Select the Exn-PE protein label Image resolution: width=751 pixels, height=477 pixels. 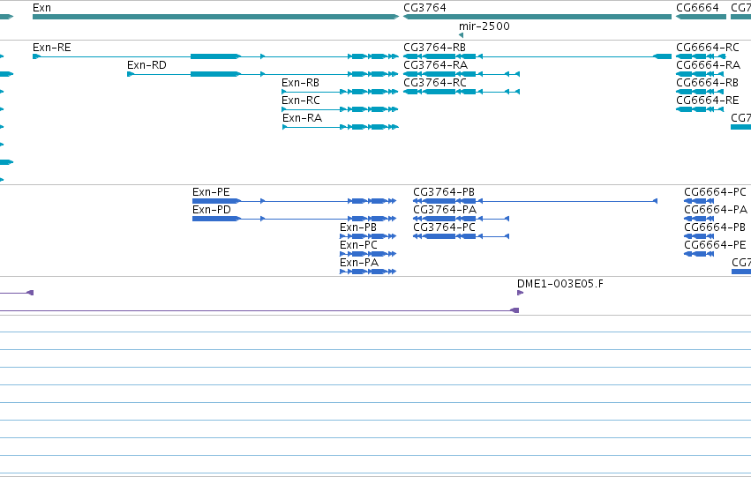[x=211, y=192]
